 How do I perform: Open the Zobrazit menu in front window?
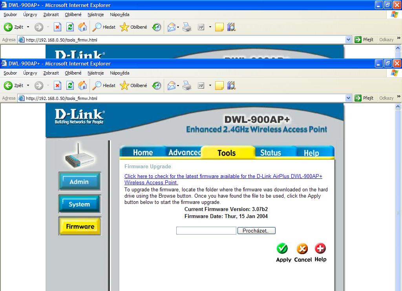point(51,73)
